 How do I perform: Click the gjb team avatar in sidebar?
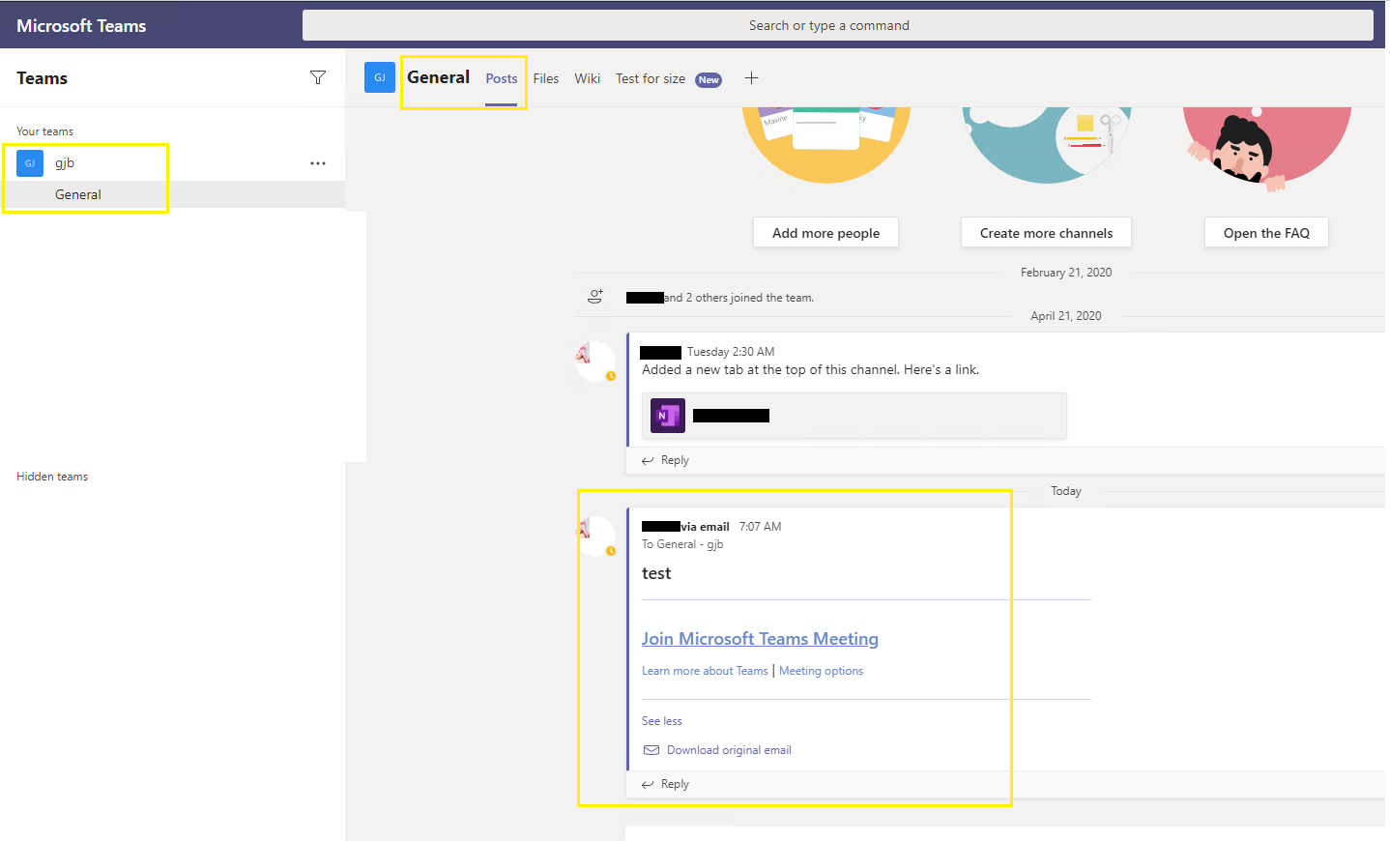point(30,163)
